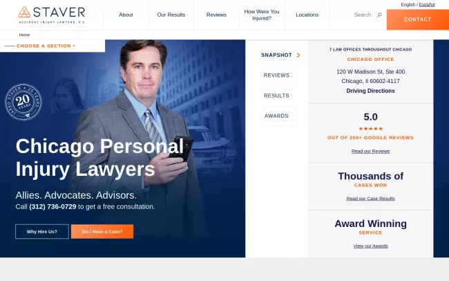Screen dimensions: 449x281
Task: Switch language to Español
Action: (427, 5)
